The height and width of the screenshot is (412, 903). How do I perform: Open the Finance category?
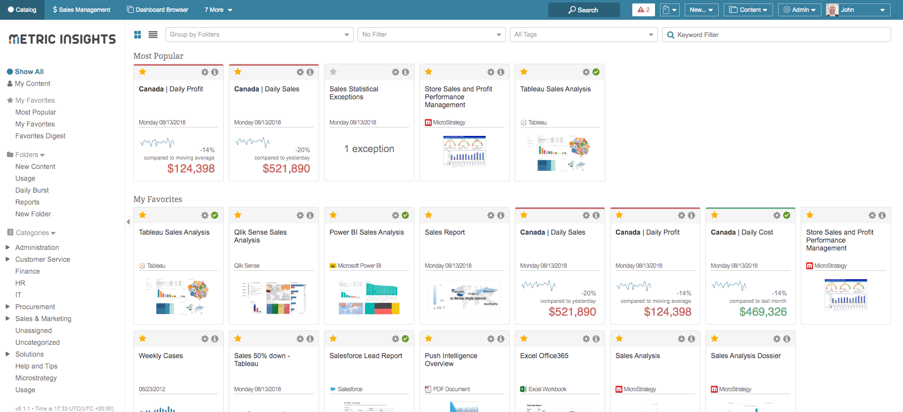click(28, 271)
